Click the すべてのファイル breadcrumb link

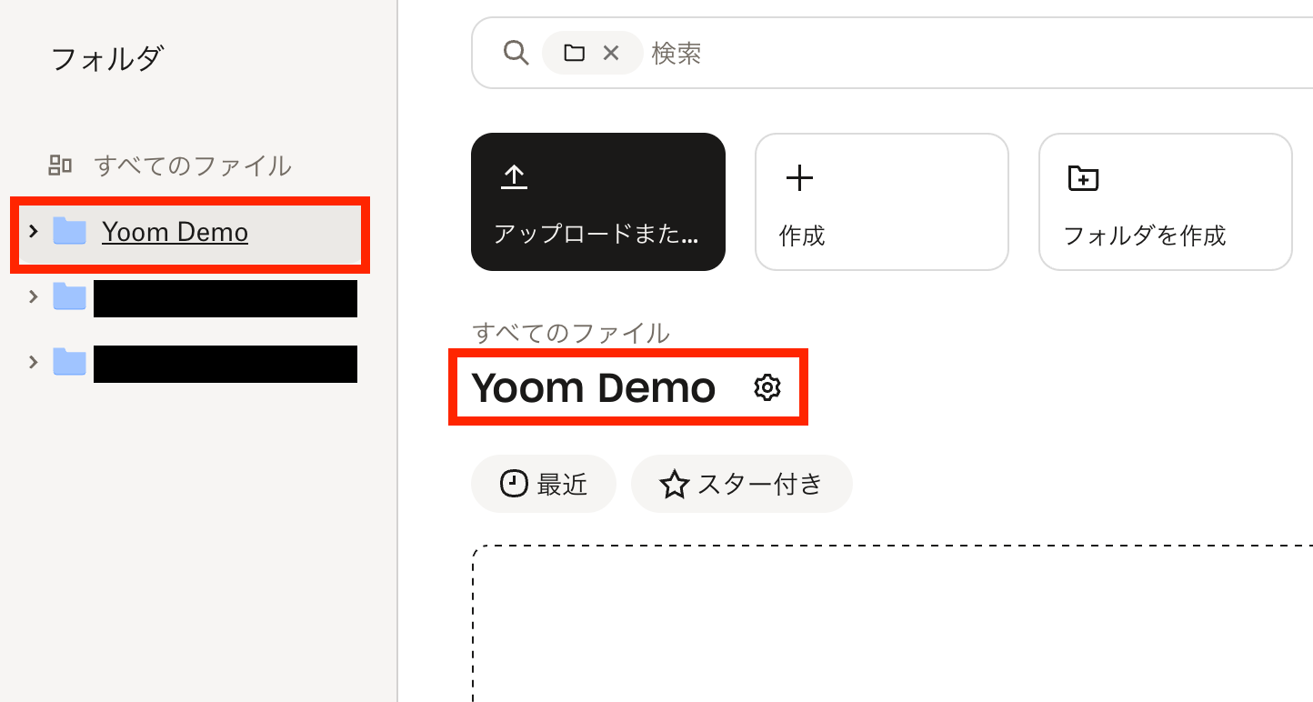pyautogui.click(x=571, y=333)
